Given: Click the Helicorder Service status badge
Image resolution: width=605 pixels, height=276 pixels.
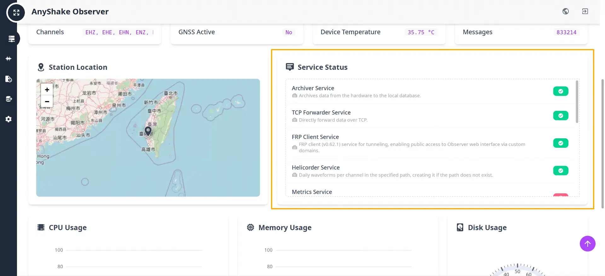Looking at the screenshot, I should tap(561, 170).
